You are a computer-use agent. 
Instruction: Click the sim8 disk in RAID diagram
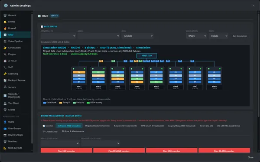[x=214, y=78]
